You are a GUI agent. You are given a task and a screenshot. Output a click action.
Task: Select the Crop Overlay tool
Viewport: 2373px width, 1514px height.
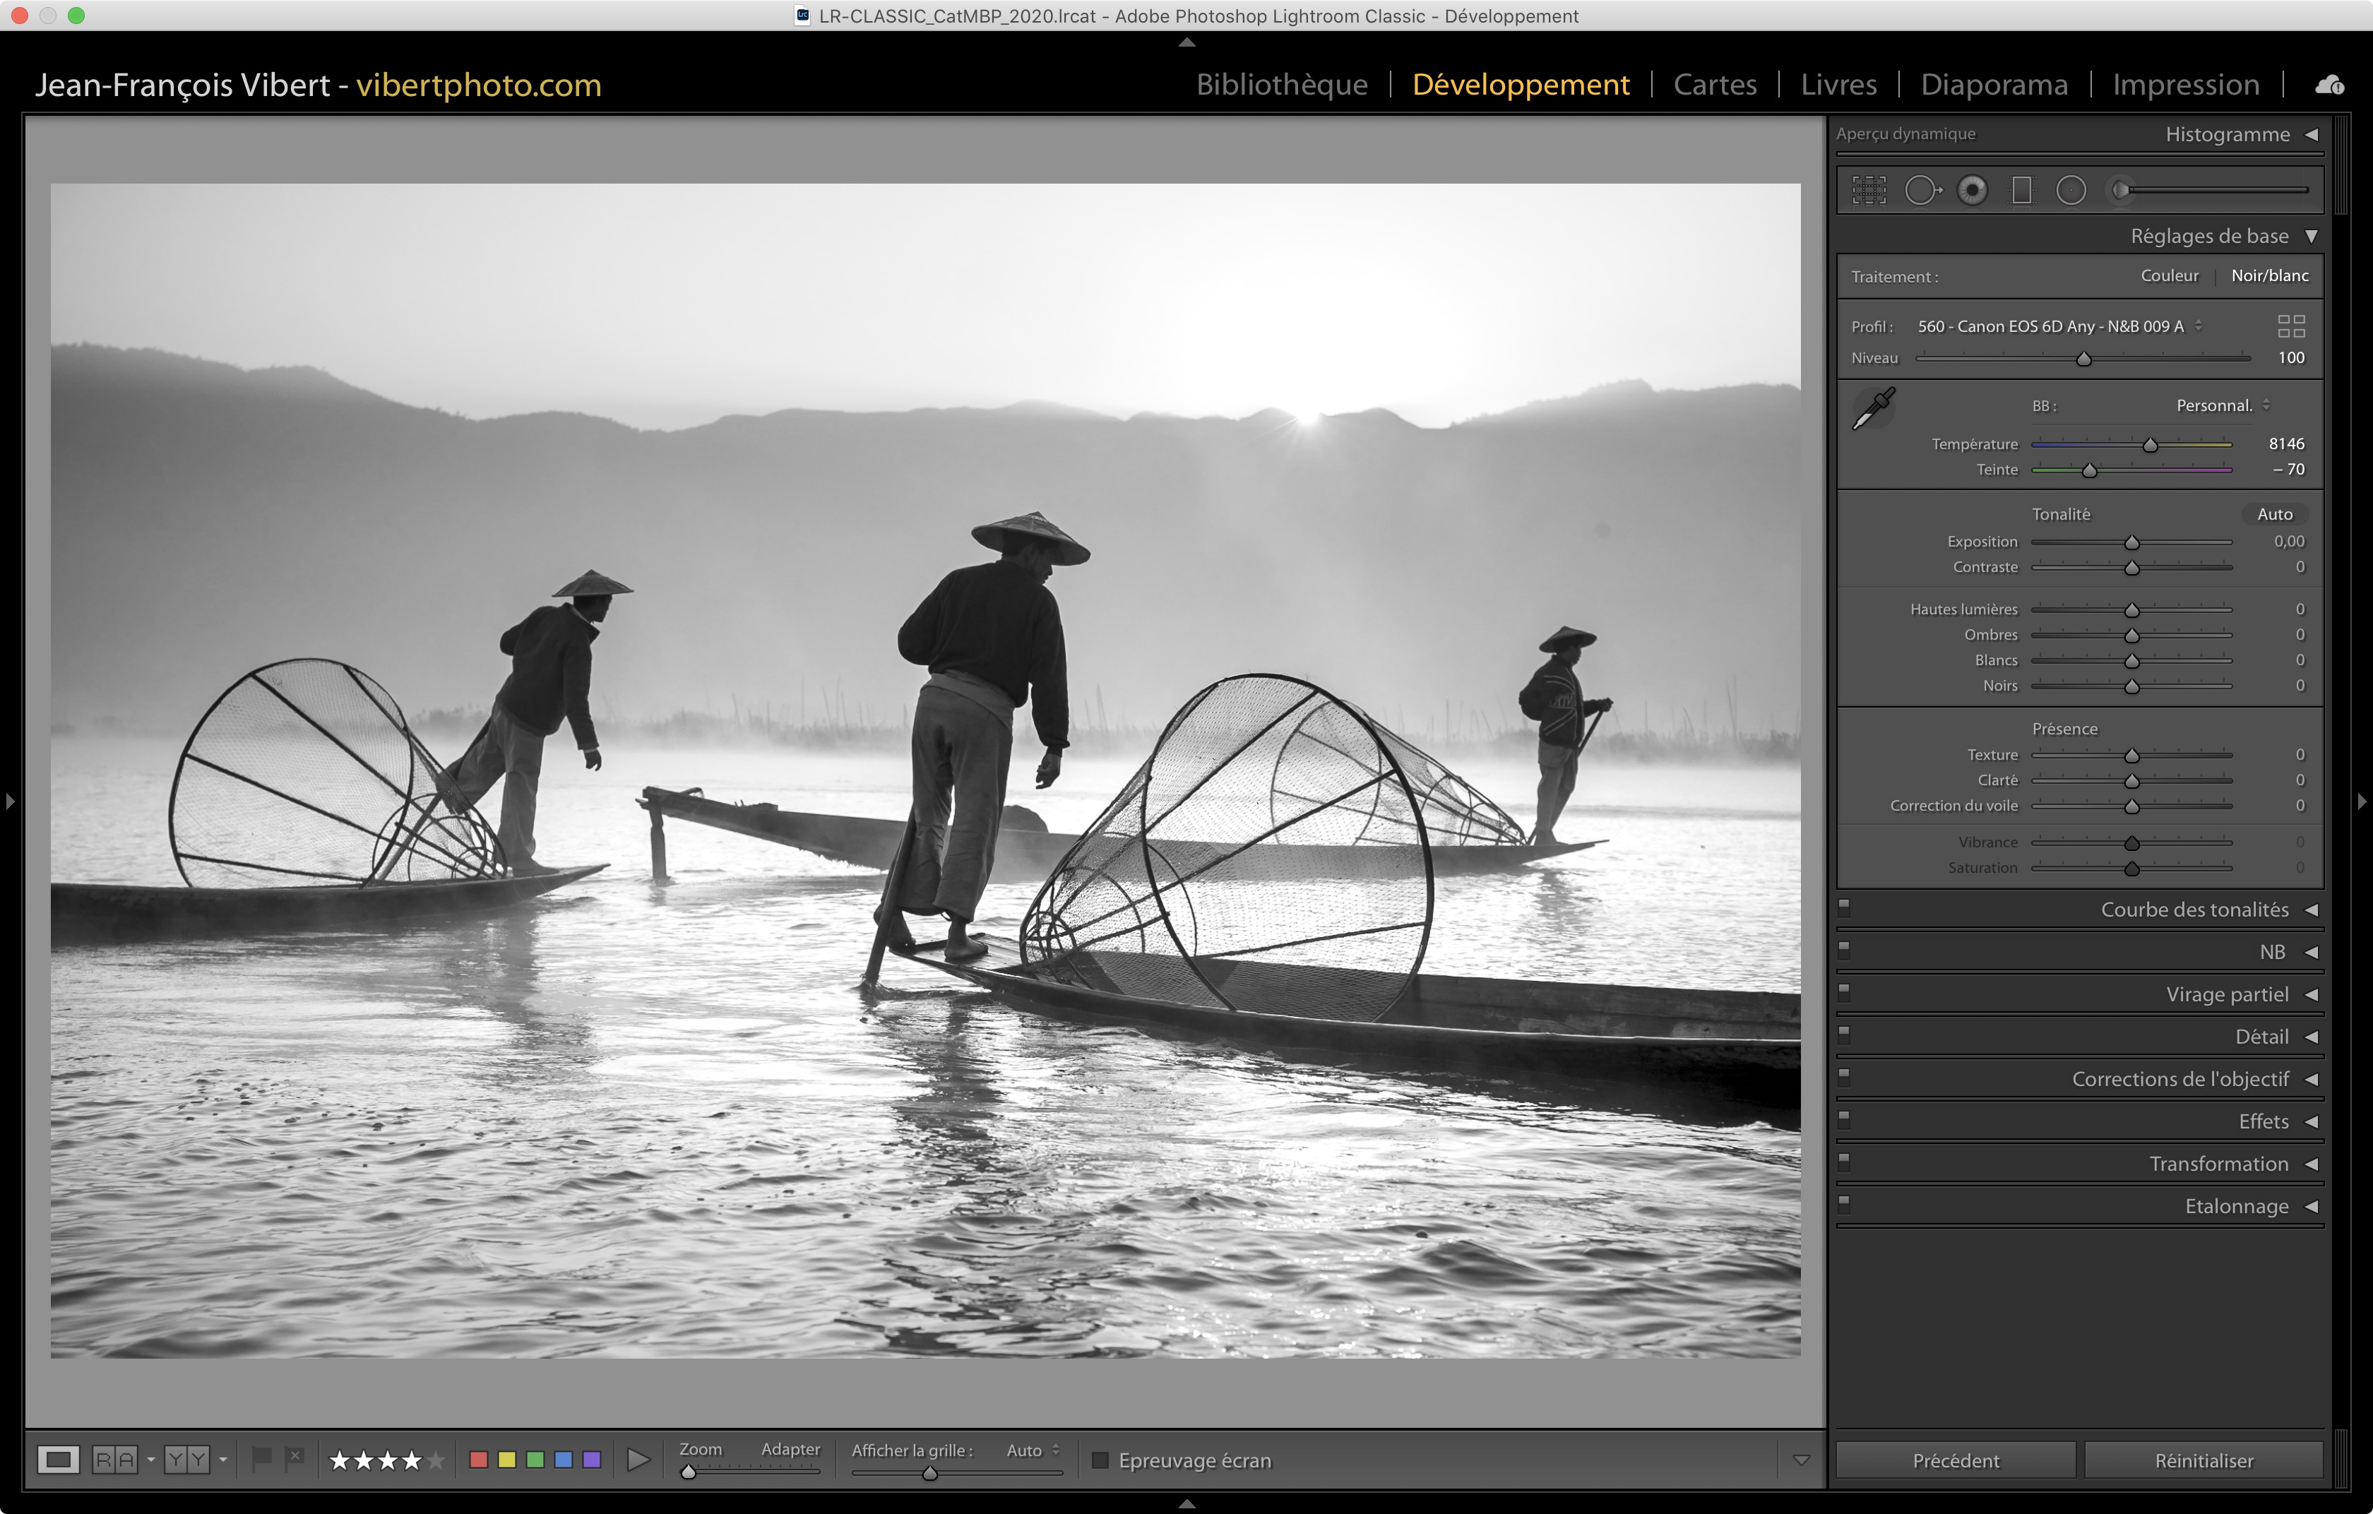(1869, 190)
